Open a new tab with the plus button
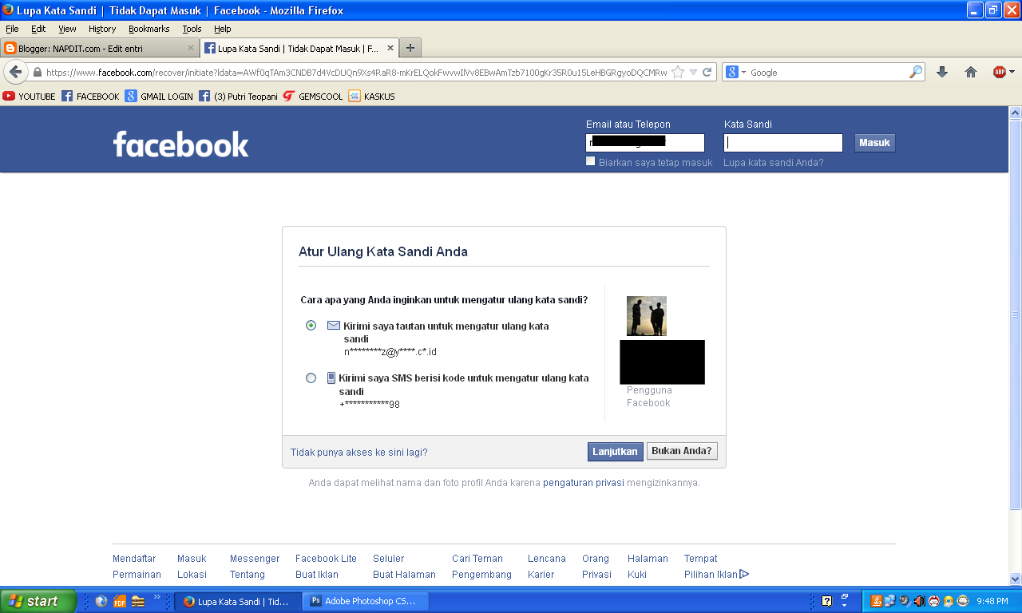1022x613 pixels. click(x=410, y=48)
